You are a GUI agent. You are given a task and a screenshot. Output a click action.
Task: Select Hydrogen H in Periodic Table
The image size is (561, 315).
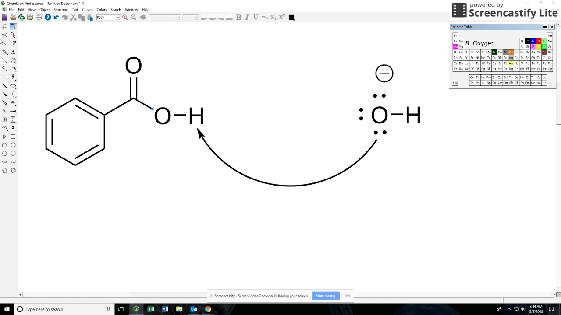(x=455, y=35)
